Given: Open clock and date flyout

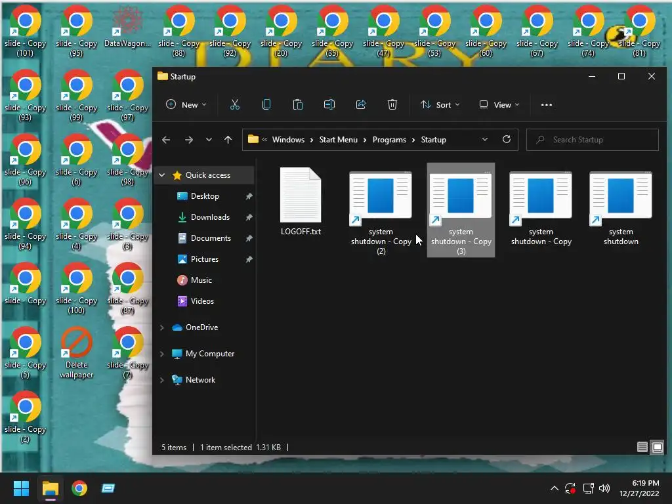Looking at the screenshot, I should 639,488.
